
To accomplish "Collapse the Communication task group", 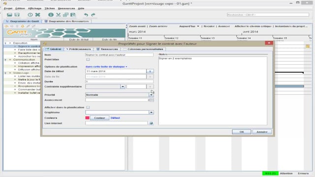I will pyautogui.click(x=5, y=59).
